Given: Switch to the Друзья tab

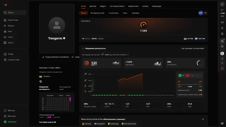Looking at the screenshot, I should coord(93,6).
